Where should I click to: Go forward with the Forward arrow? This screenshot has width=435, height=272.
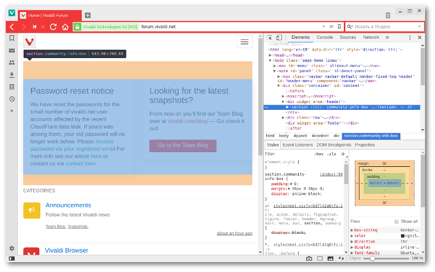click(x=24, y=27)
